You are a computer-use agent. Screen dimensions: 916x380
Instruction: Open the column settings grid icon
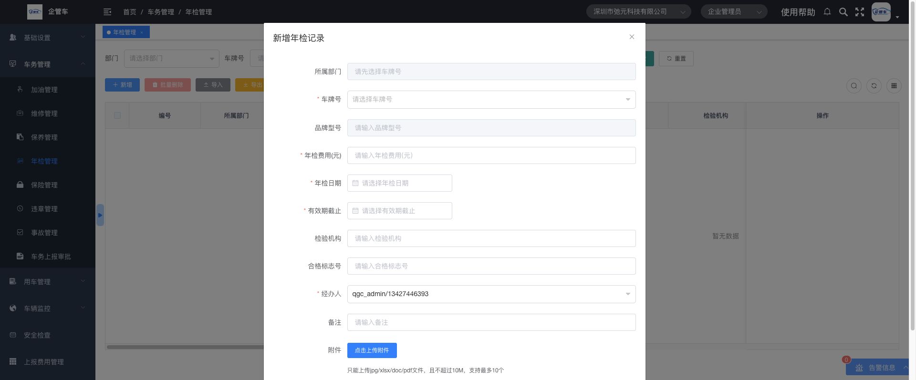(x=894, y=86)
